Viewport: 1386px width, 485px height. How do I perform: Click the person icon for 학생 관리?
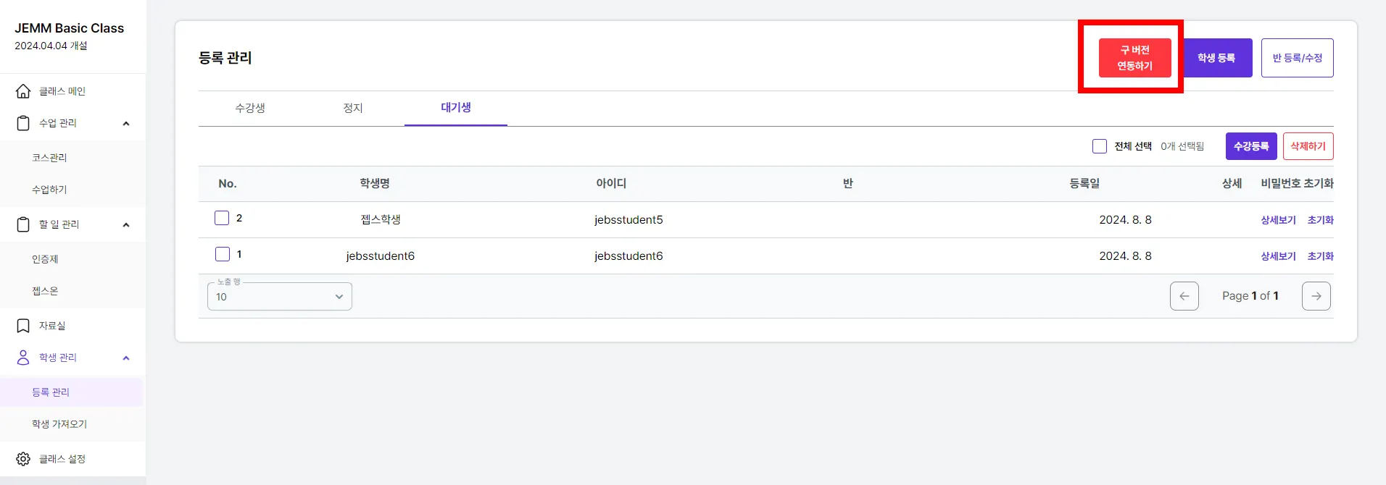click(x=23, y=358)
